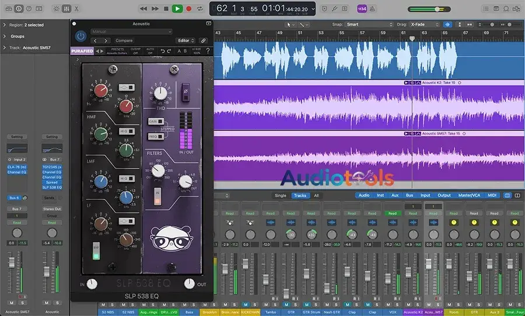
Task: Select the Tracks mixer view tab
Action: [300, 195]
